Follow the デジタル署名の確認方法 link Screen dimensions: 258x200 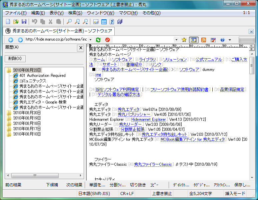(x=119, y=95)
